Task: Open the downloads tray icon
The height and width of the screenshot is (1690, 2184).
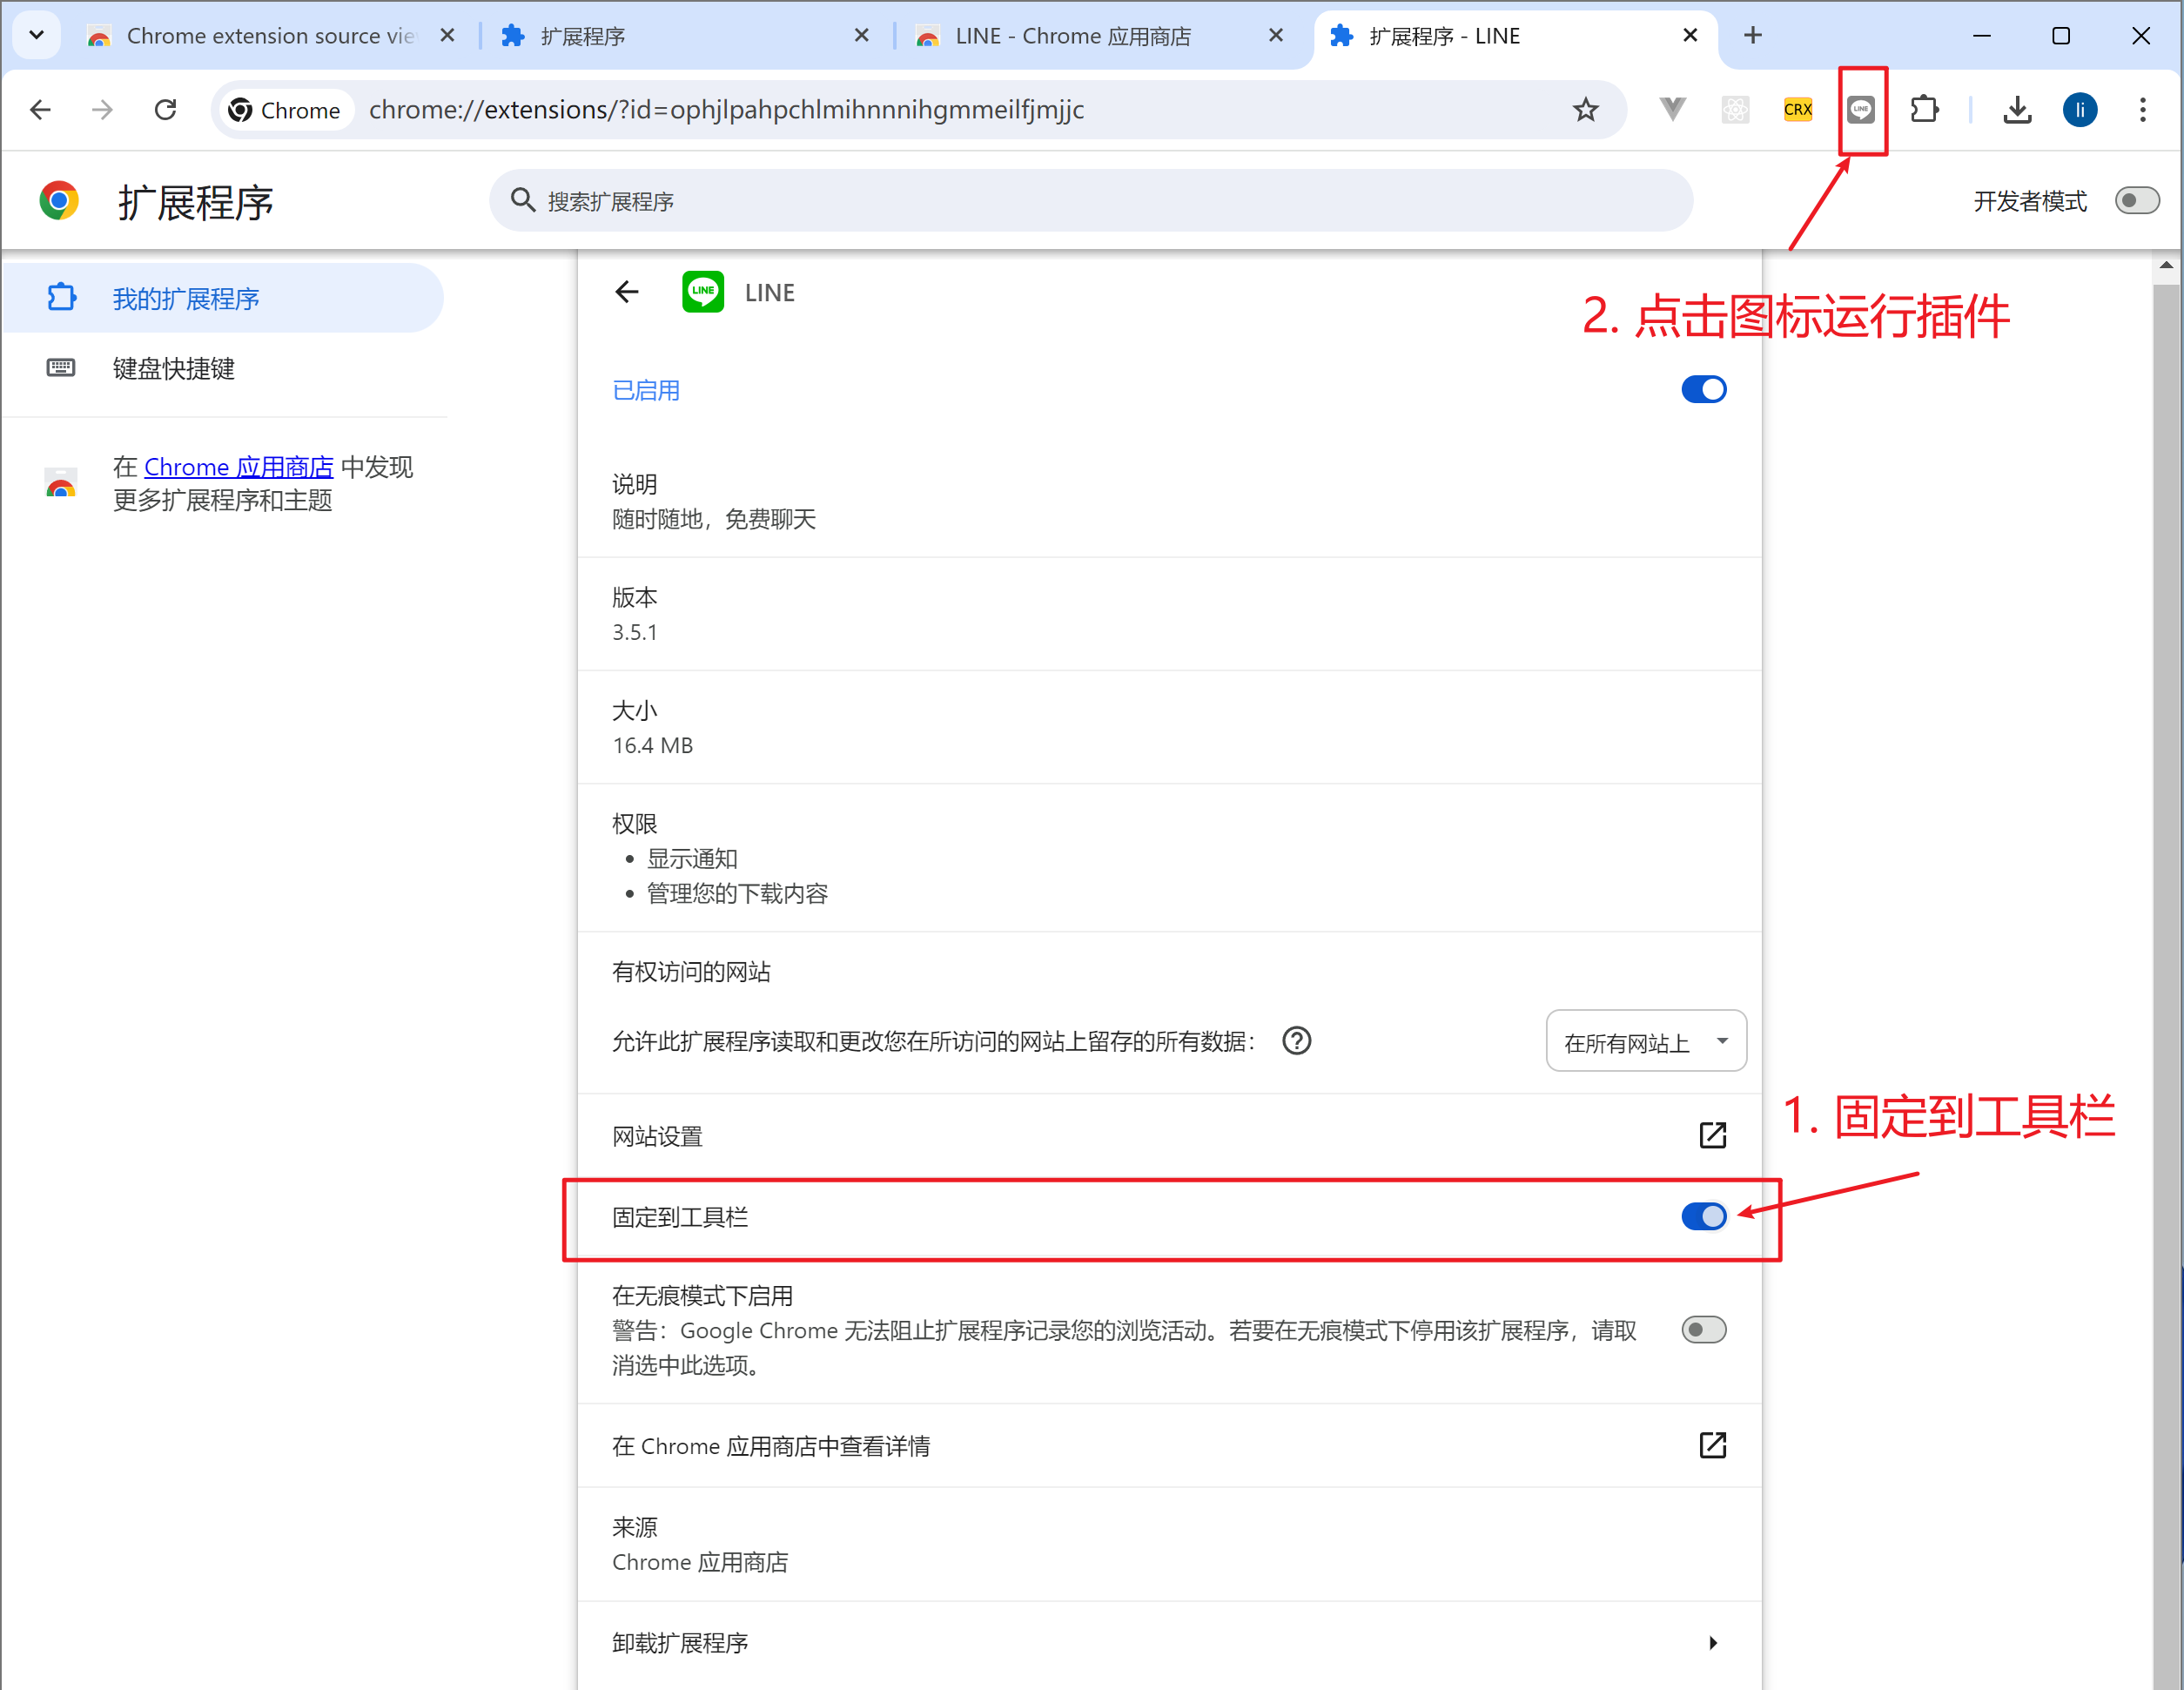Action: [2017, 110]
